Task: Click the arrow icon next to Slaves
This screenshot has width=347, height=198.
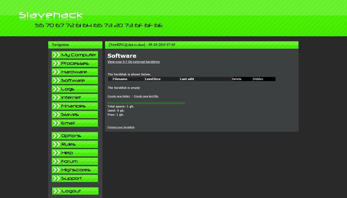Action: (56, 115)
